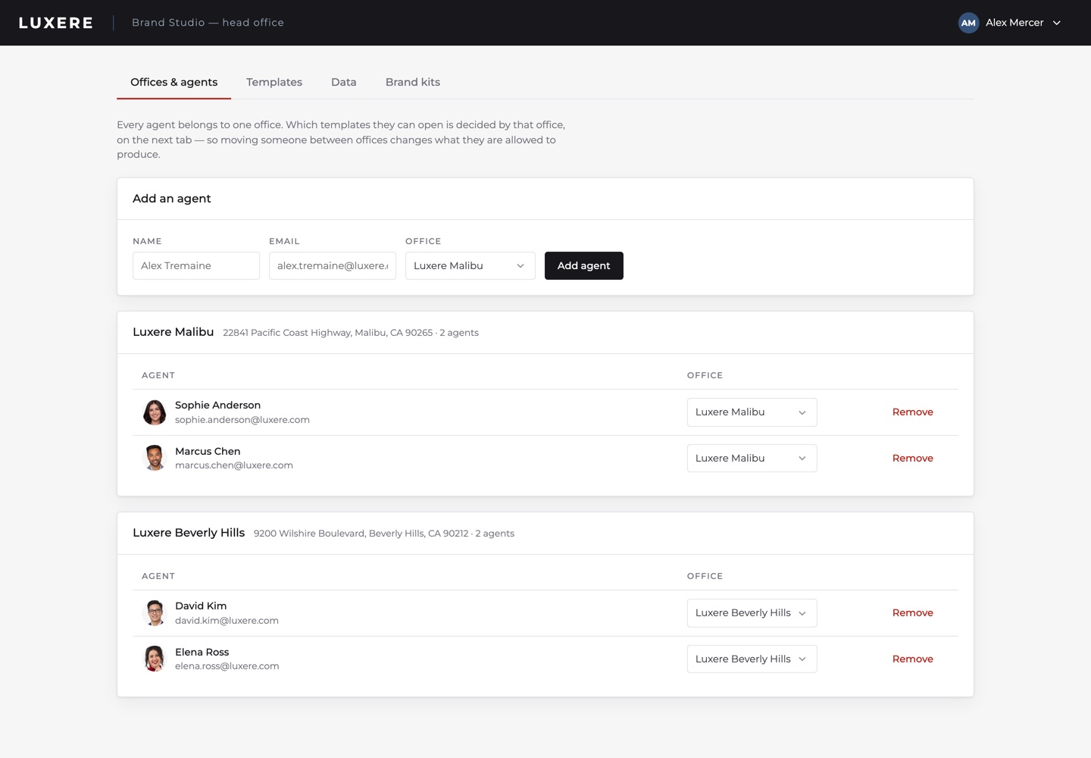This screenshot has height=758, width=1091.
Task: Click the name Sophie Anderson
Action: (x=218, y=406)
